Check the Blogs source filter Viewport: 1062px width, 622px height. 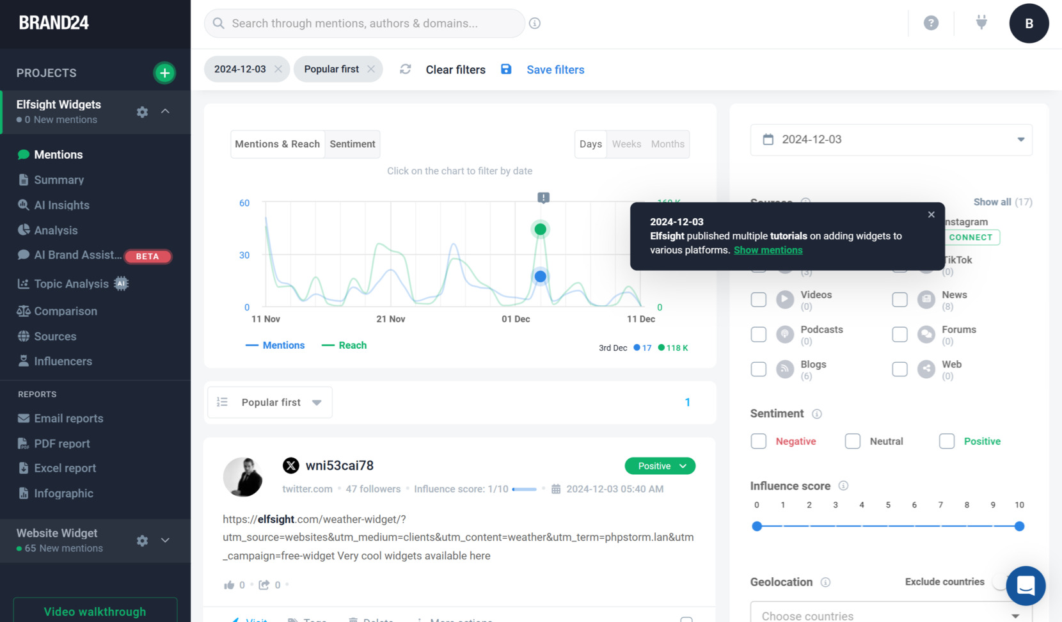coord(758,369)
